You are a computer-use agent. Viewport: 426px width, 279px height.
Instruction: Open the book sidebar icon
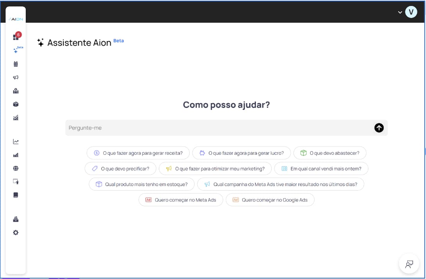point(16,195)
